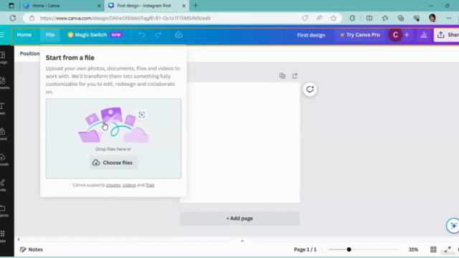459x258 pixels.
Task: Open the Design side panel
Action: [3, 57]
